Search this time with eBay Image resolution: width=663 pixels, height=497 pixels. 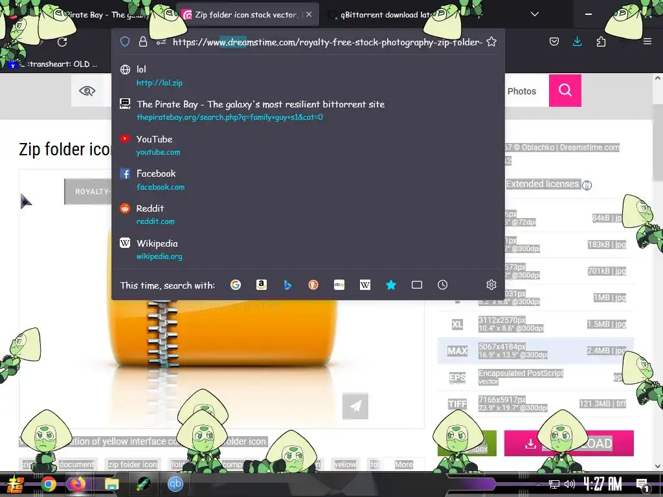pyautogui.click(x=339, y=285)
